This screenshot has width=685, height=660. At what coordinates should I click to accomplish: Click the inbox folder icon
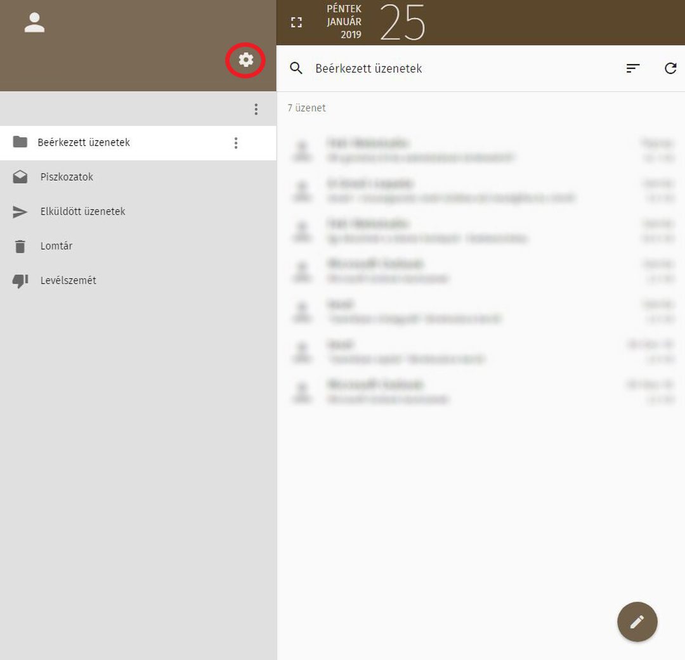(x=20, y=142)
